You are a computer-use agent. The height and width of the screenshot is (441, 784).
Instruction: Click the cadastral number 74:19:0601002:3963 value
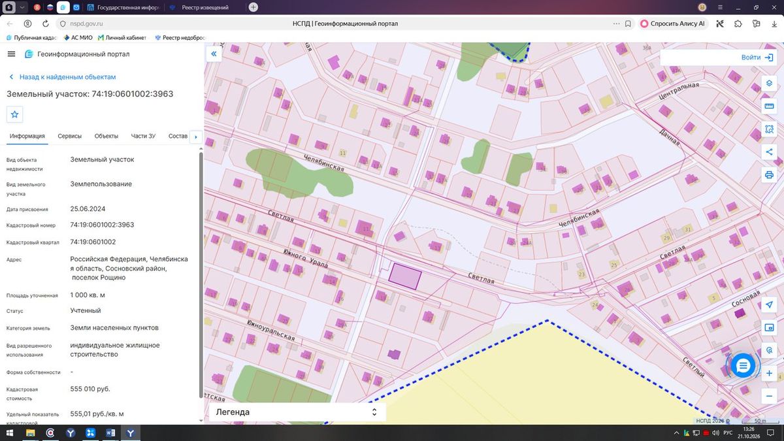(x=102, y=225)
